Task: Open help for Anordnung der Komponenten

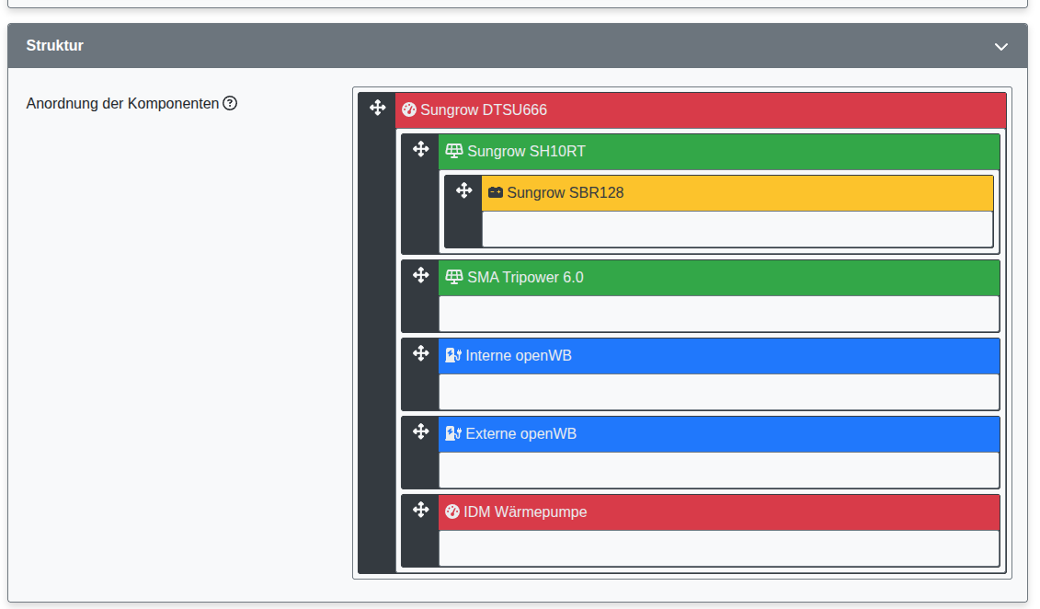Action: click(230, 103)
